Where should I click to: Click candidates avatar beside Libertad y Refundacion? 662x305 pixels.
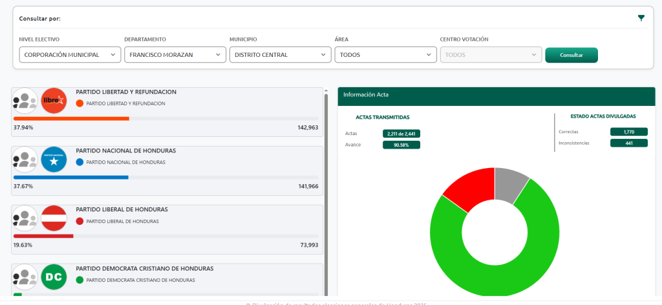point(25,101)
